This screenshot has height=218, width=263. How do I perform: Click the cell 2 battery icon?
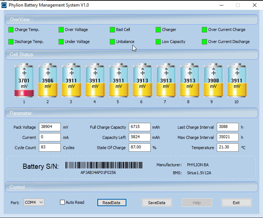tap(48, 80)
